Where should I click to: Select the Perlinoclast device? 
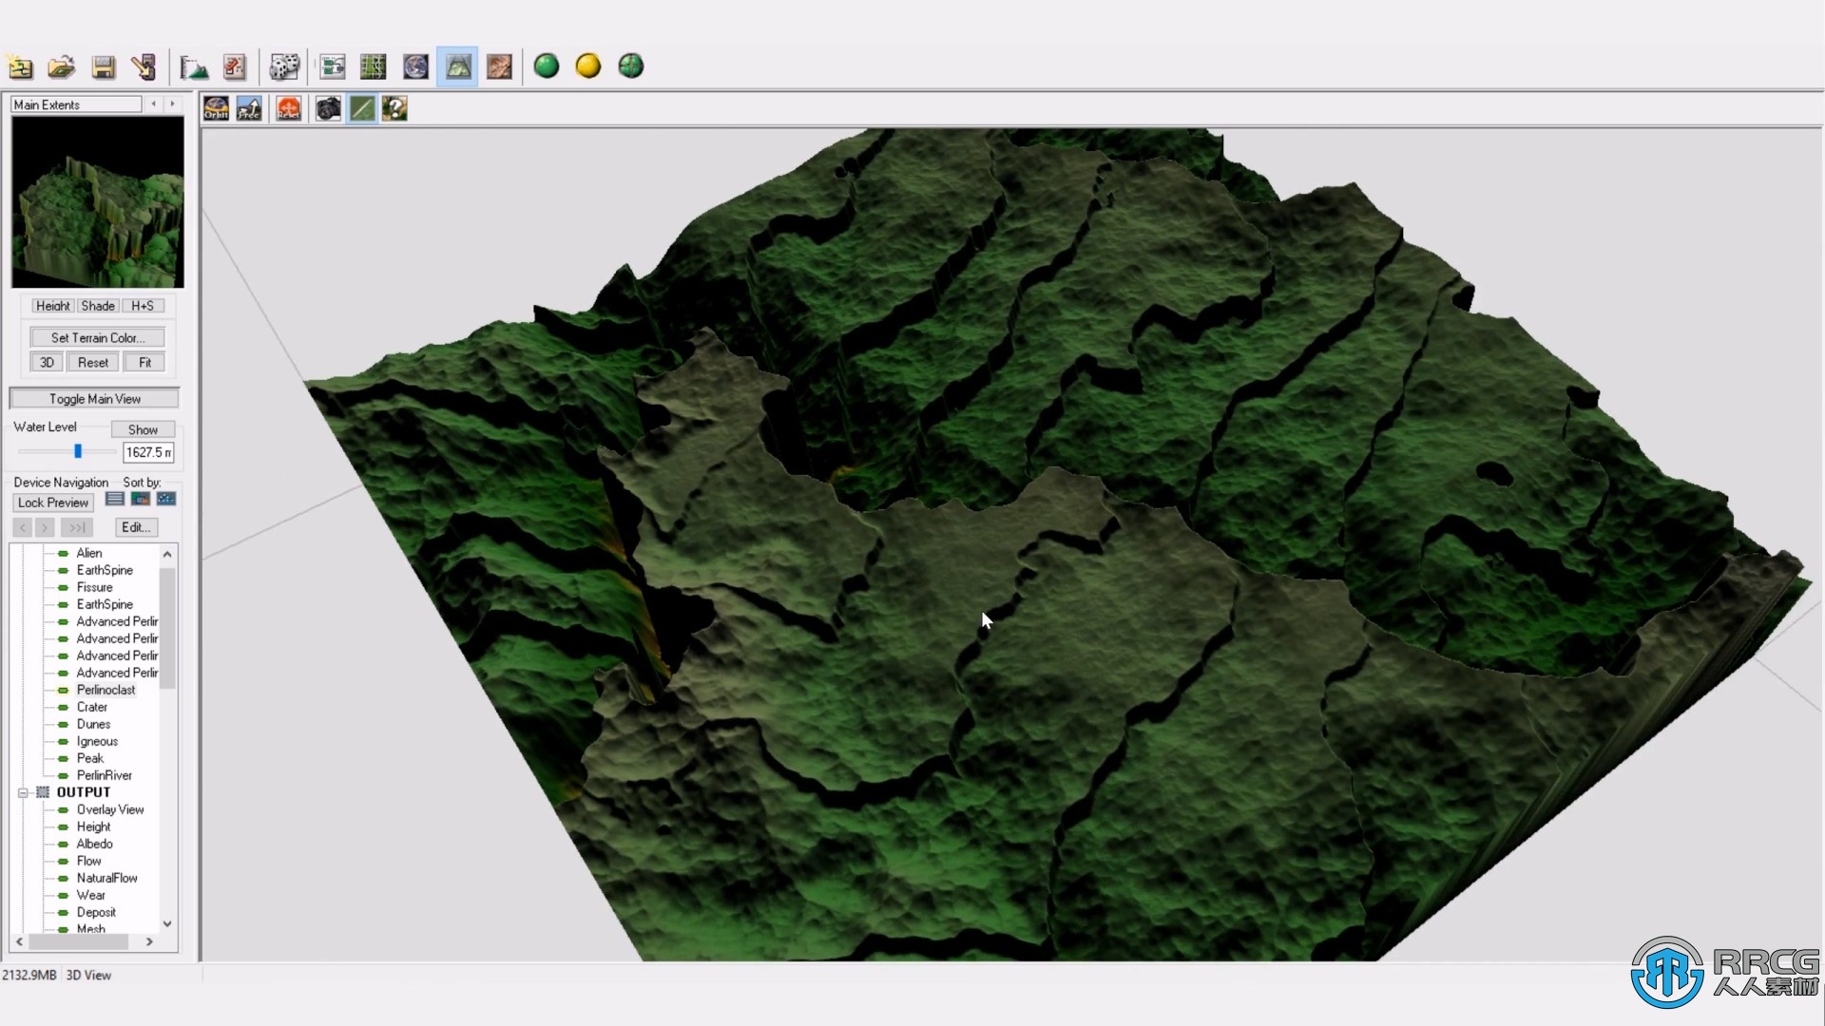[x=106, y=690]
